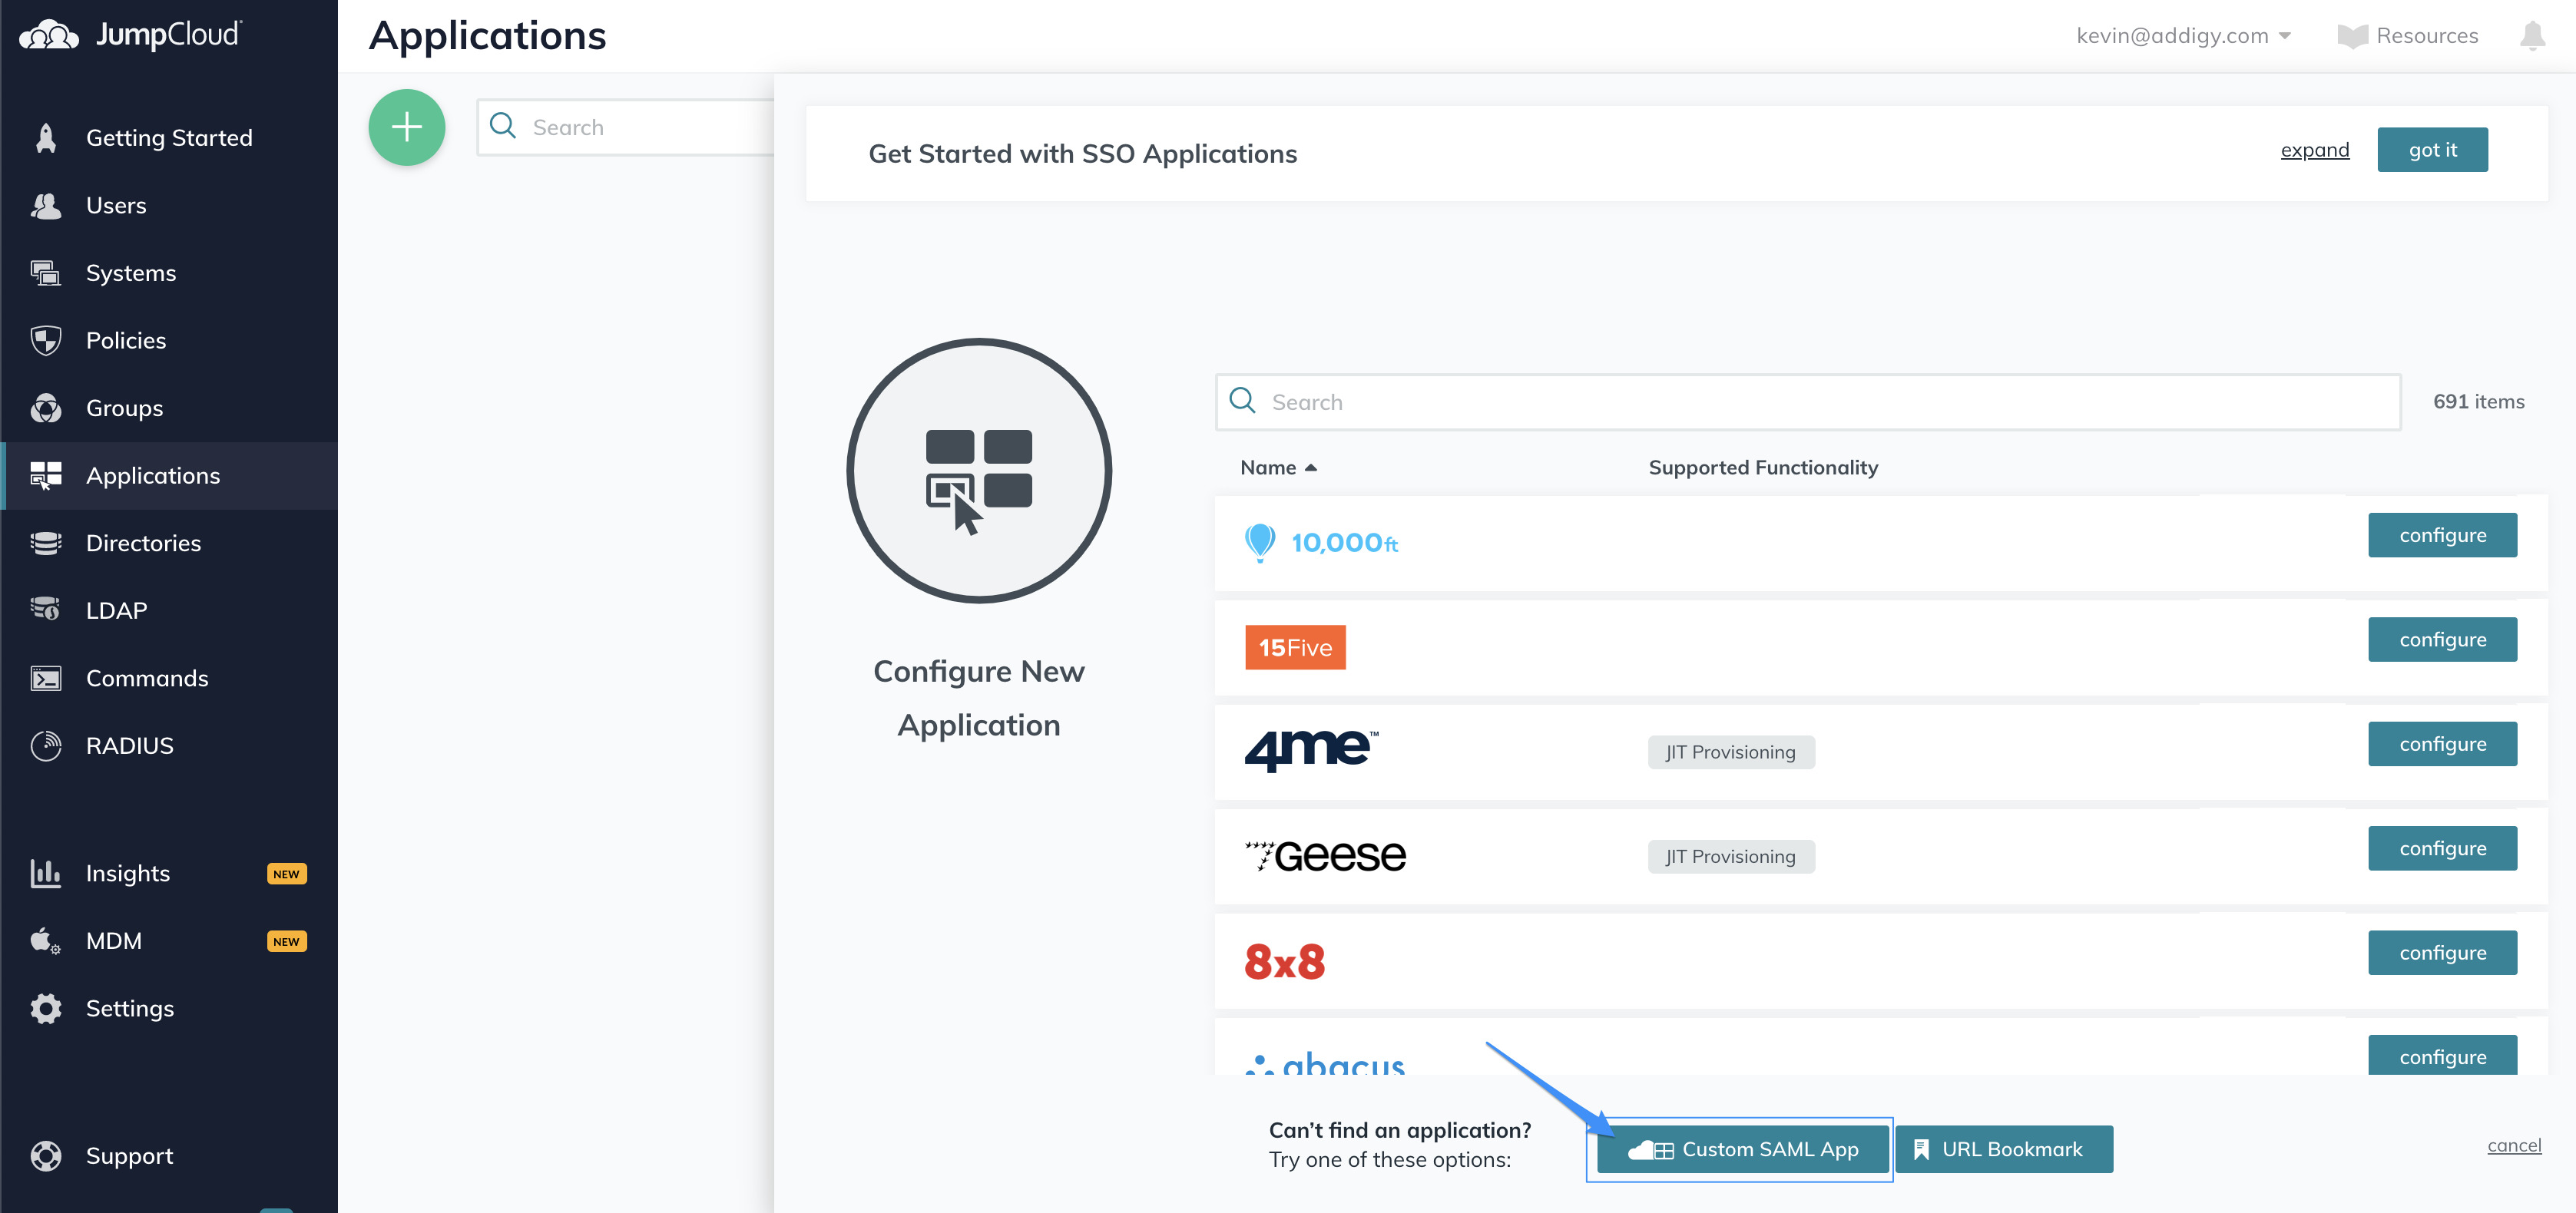Click the cancel link
Screen dimensions: 2576x1213
click(2514, 1146)
